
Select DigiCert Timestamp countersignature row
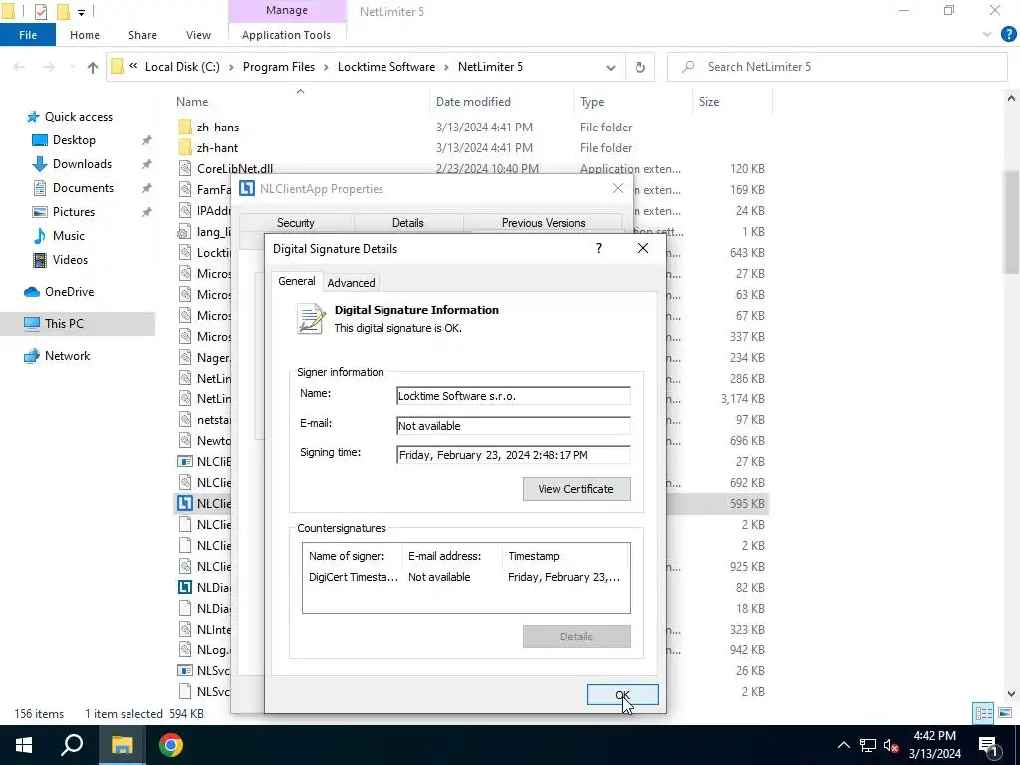coord(465,577)
